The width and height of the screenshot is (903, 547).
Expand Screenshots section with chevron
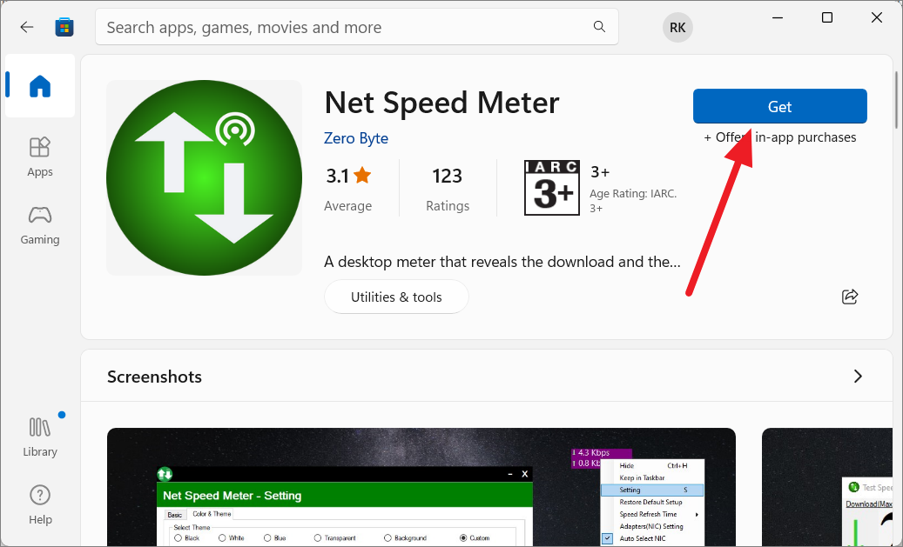pyautogui.click(x=858, y=377)
